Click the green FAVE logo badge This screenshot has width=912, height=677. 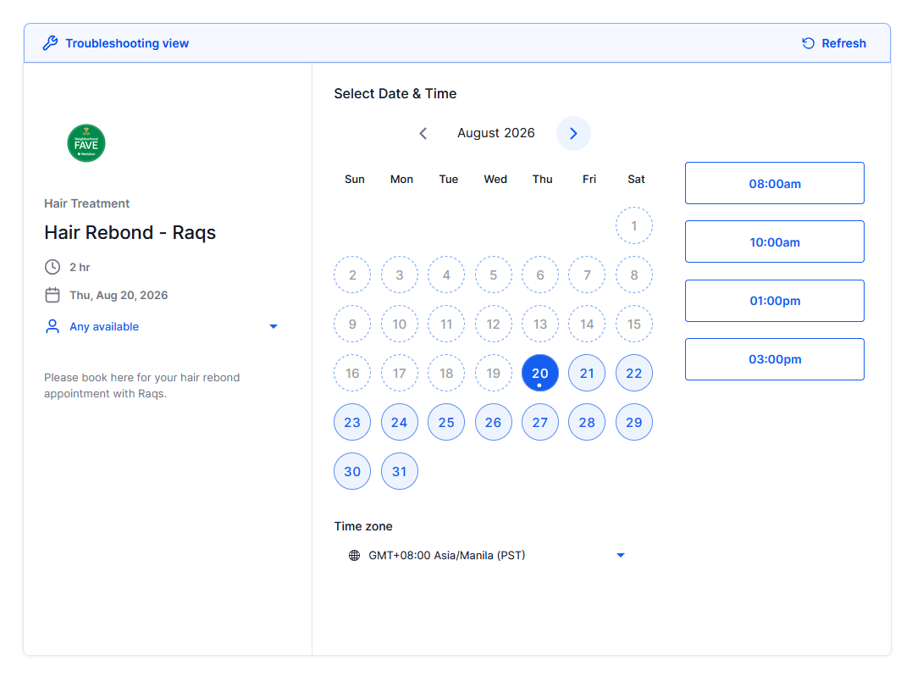pos(86,143)
